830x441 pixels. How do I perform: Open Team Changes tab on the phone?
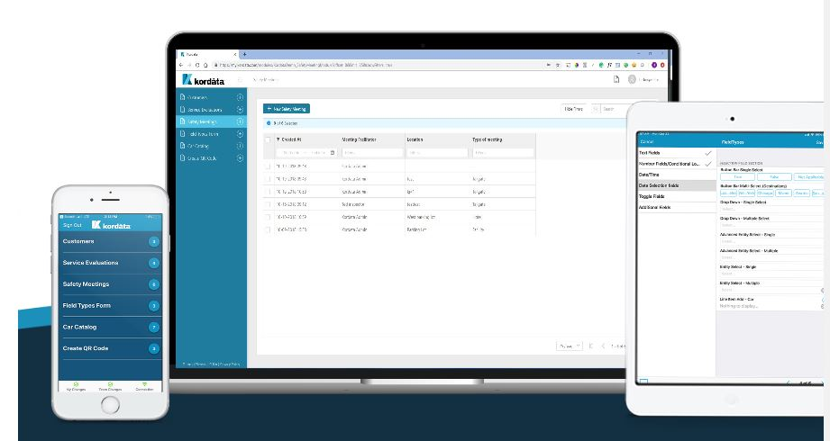(x=110, y=386)
